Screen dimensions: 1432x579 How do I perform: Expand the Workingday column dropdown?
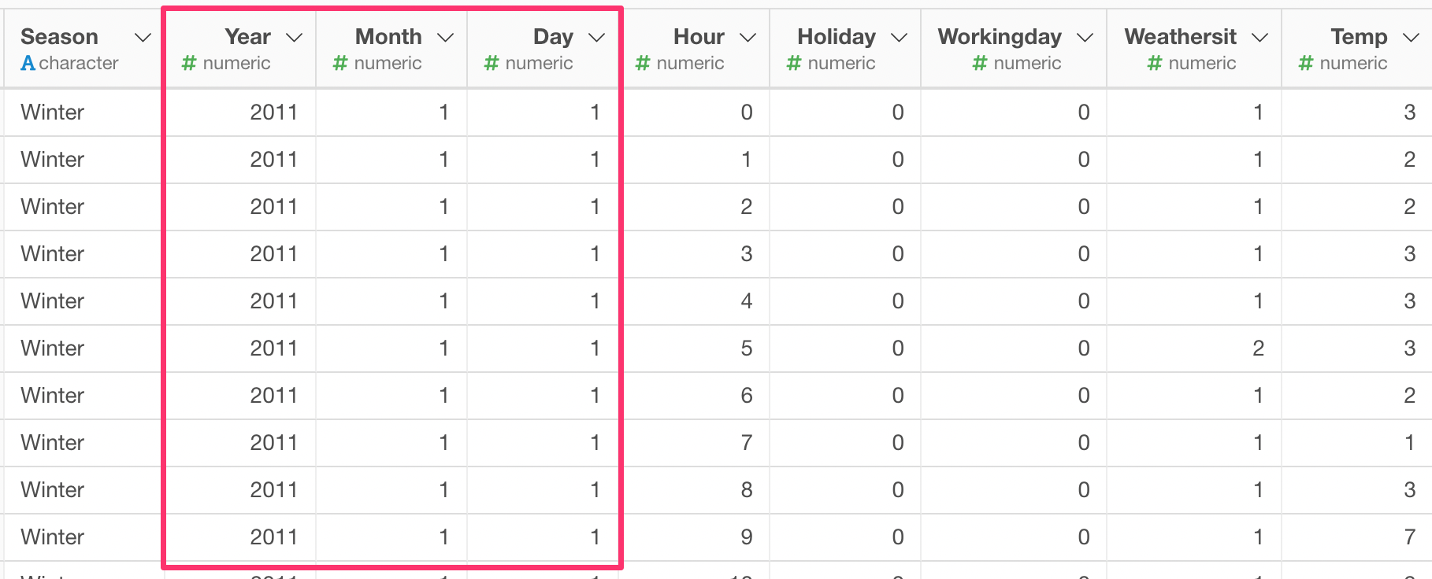pos(1085,38)
